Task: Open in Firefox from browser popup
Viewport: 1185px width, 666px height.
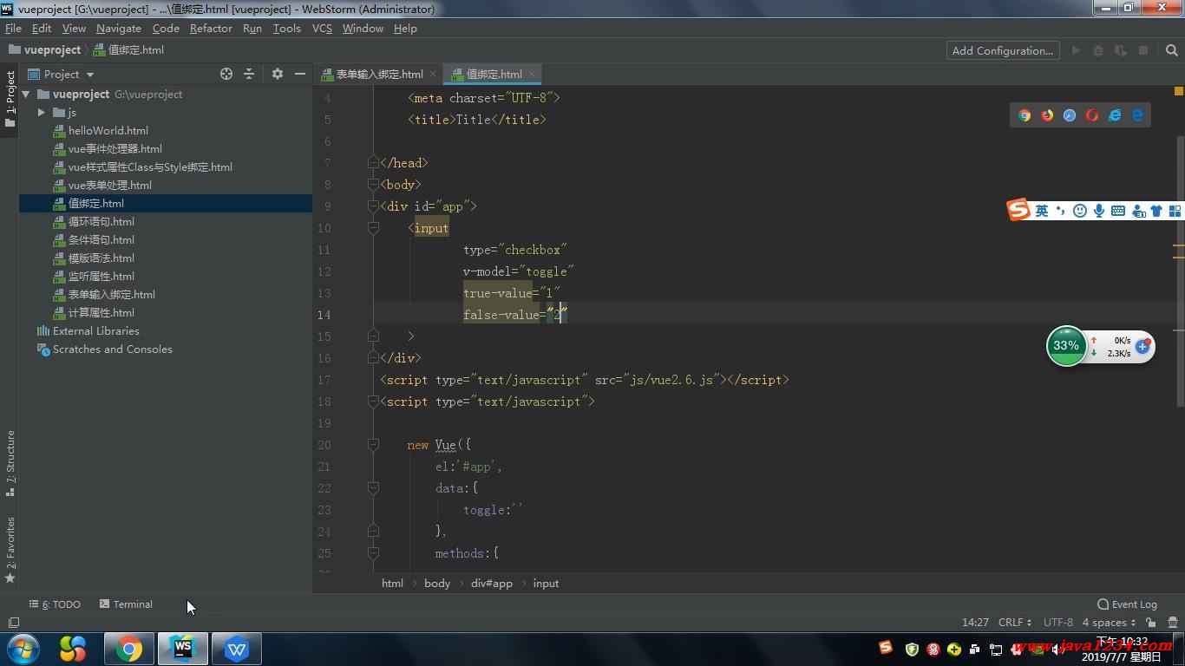Action: [1047, 115]
